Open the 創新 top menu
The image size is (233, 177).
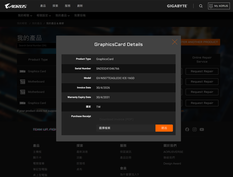(80, 6)
